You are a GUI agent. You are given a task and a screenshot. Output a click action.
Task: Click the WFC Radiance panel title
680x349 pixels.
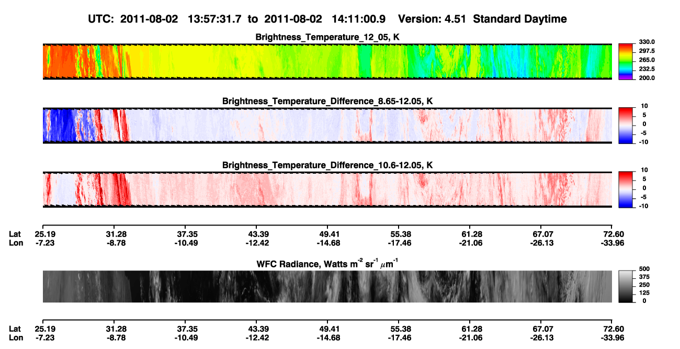point(327,264)
